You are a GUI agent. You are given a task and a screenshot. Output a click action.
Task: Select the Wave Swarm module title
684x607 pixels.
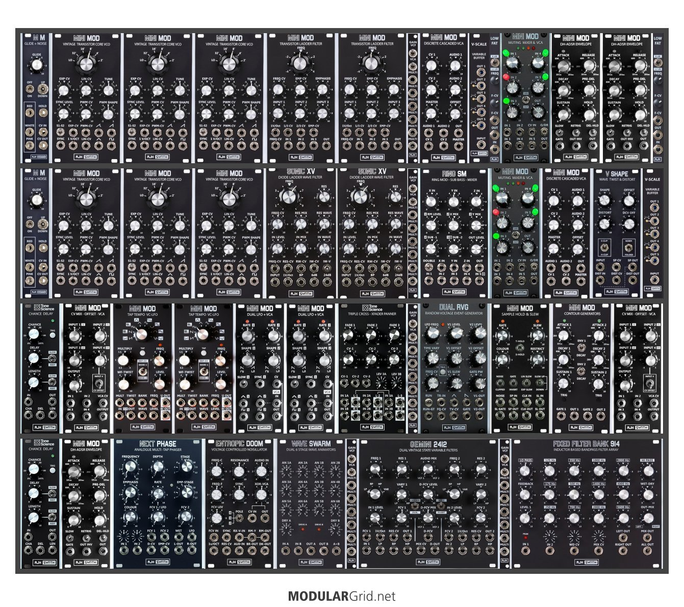pos(311,444)
